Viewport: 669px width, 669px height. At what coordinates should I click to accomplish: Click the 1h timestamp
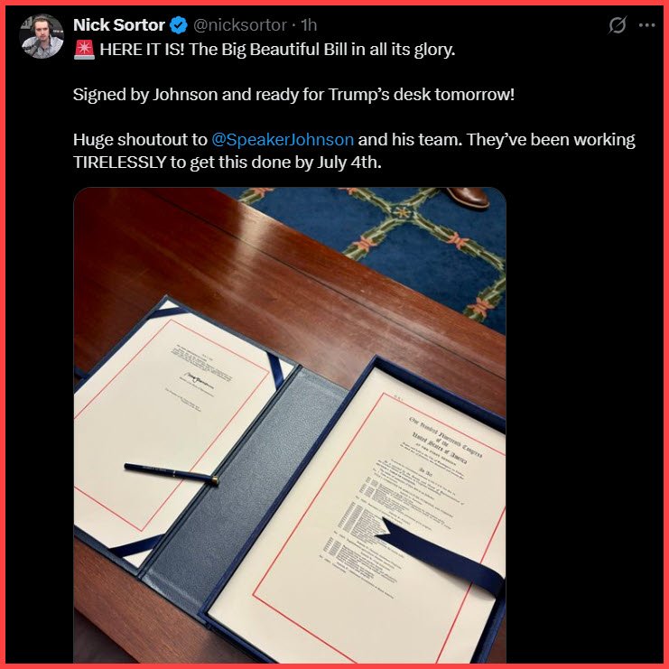[309, 25]
